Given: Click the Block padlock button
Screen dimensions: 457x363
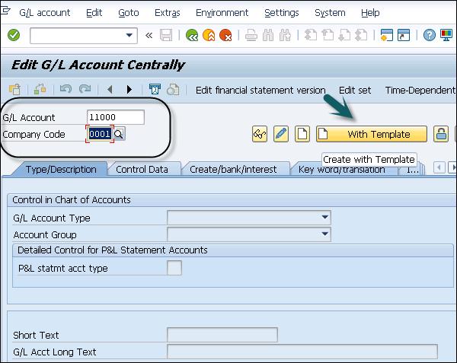Looking at the screenshot, I should [x=441, y=134].
